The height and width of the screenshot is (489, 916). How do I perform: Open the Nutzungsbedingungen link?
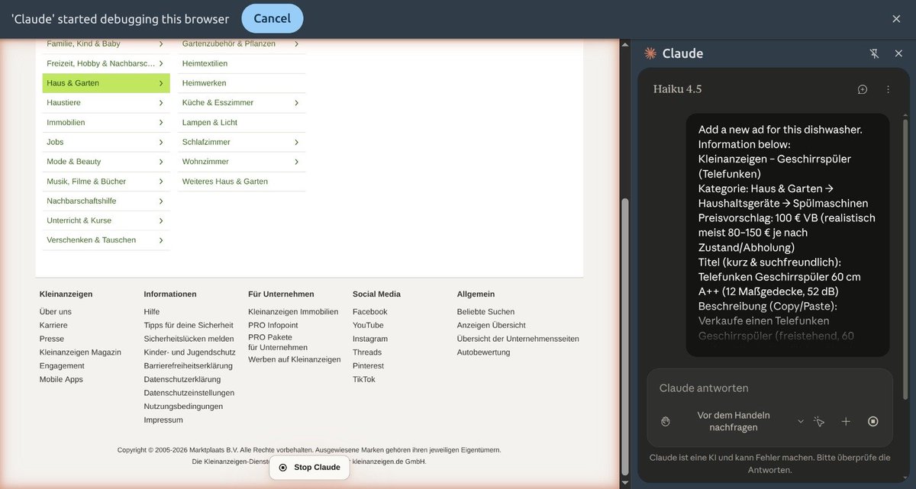(183, 407)
